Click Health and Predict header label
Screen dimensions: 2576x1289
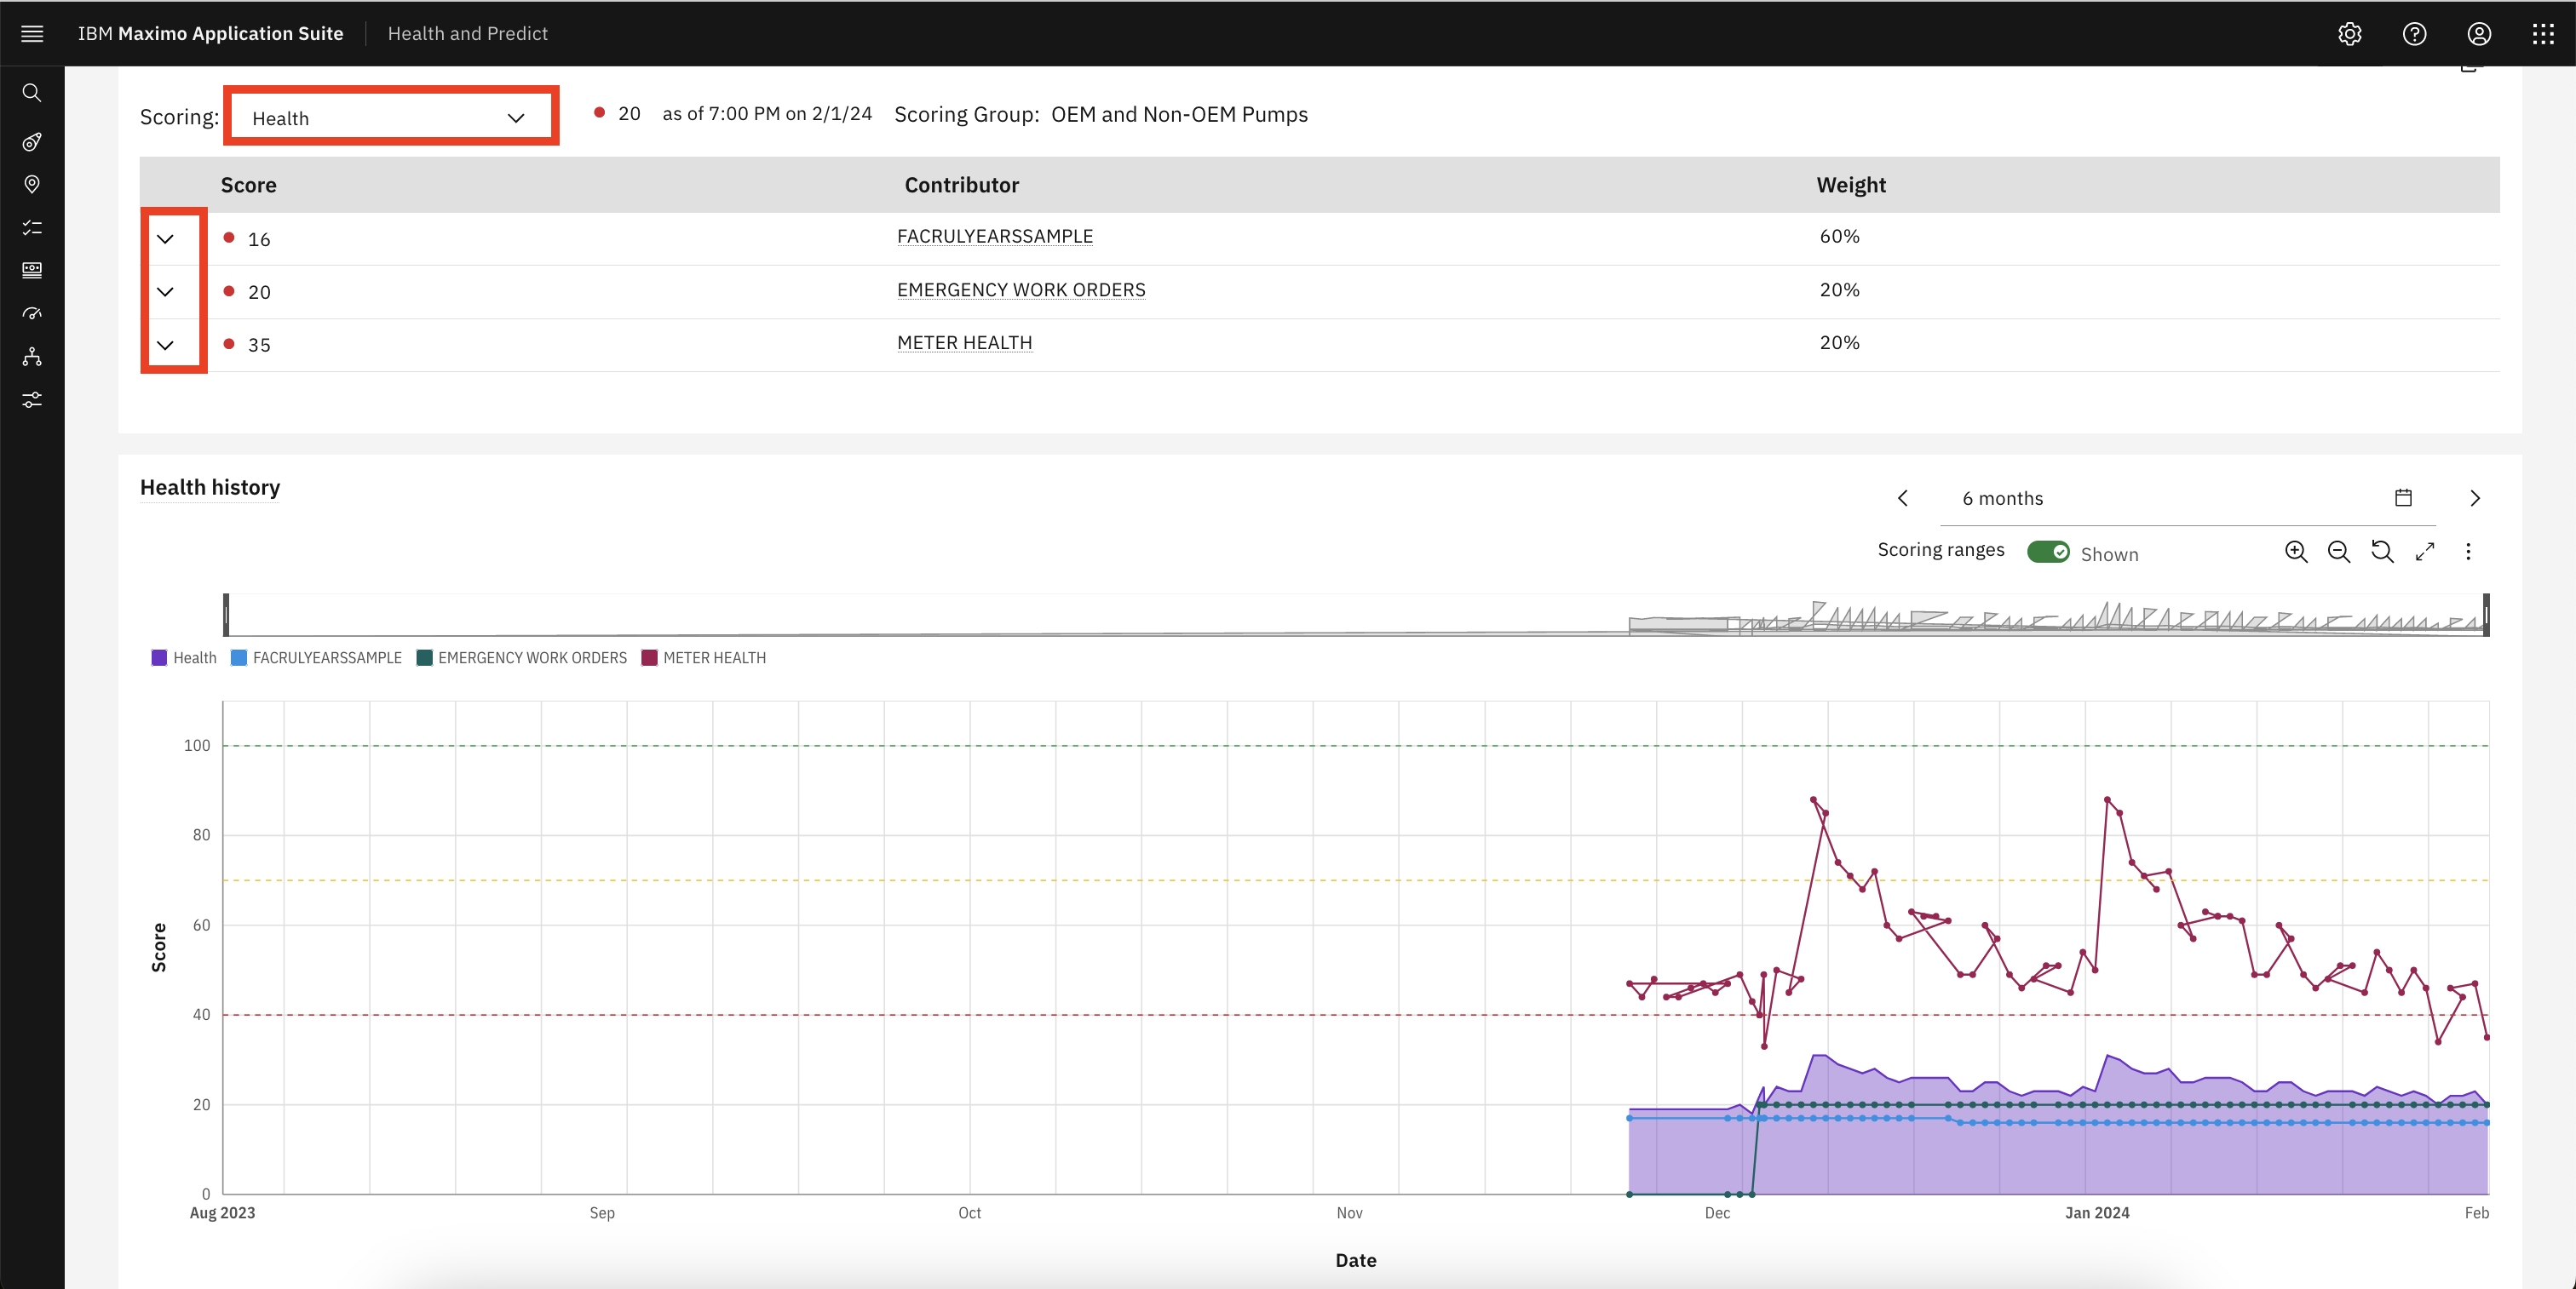(467, 33)
